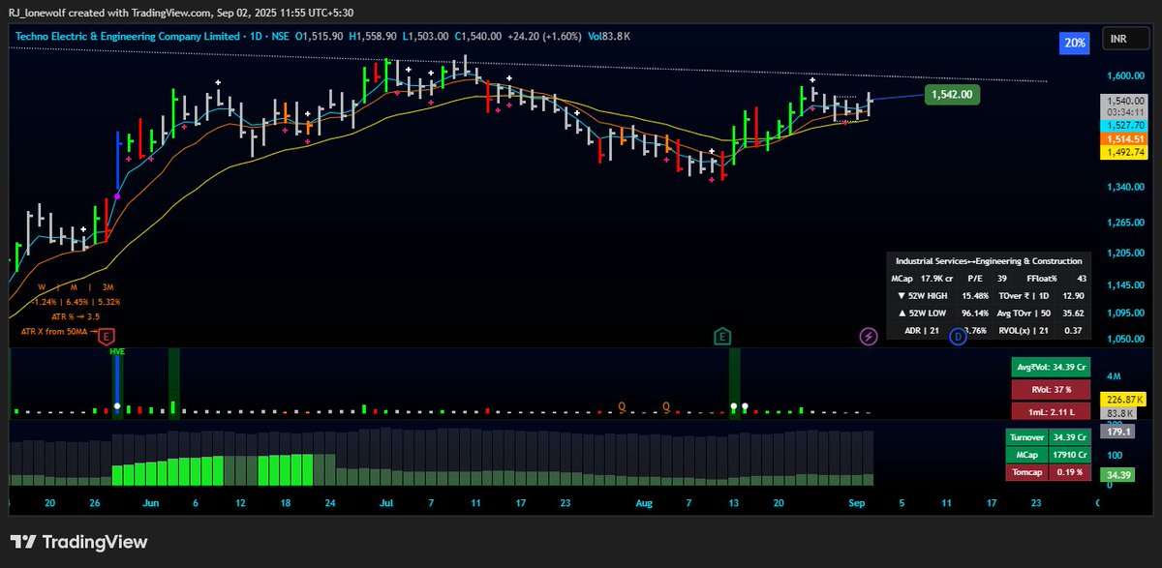
Task: Click the current price label 1,540.00
Action: [x=1125, y=101]
